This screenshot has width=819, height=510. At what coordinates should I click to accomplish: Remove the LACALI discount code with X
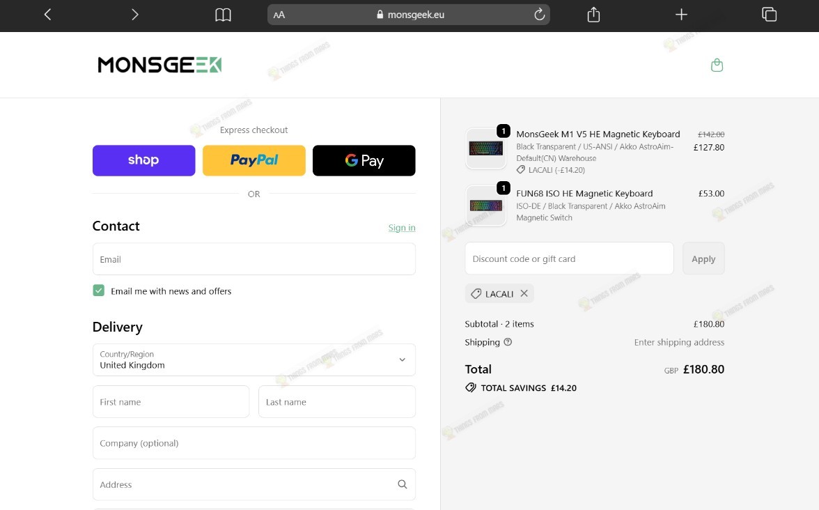tap(524, 293)
